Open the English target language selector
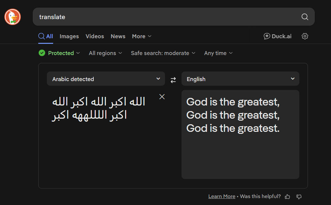 (240, 79)
